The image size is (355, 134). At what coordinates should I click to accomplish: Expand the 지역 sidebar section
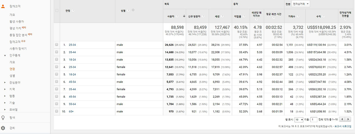tap(5, 89)
